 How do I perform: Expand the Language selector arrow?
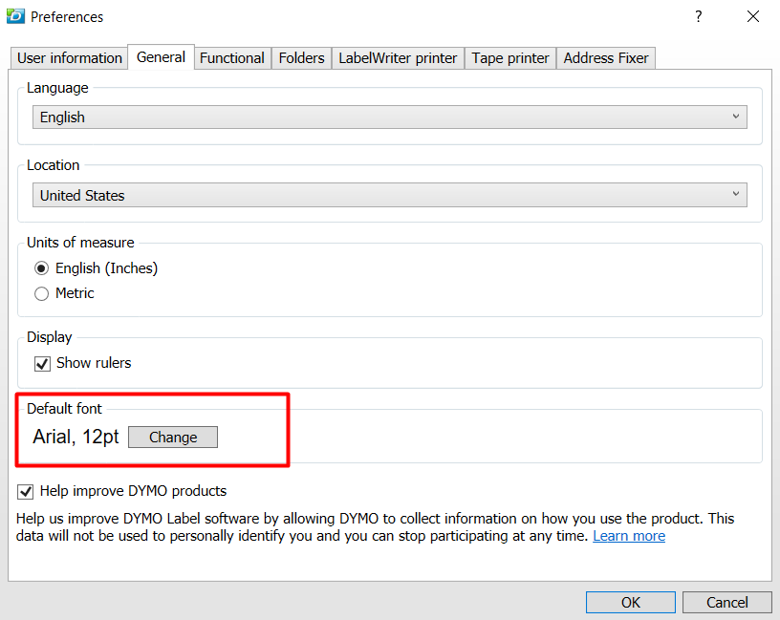click(x=736, y=117)
